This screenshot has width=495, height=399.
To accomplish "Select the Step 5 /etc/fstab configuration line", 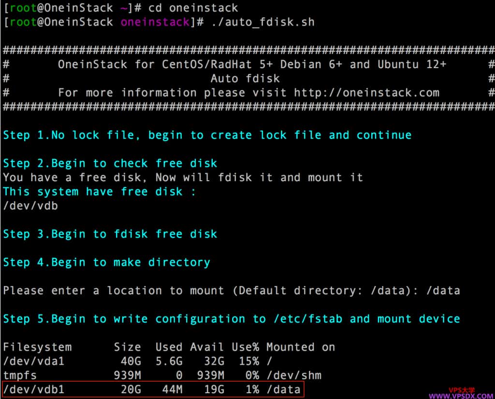I will click(231, 319).
